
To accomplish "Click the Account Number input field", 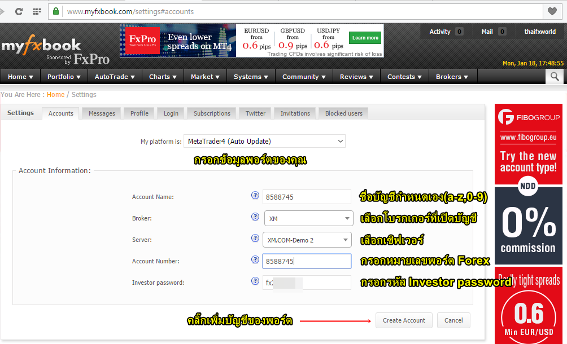I will tap(307, 261).
